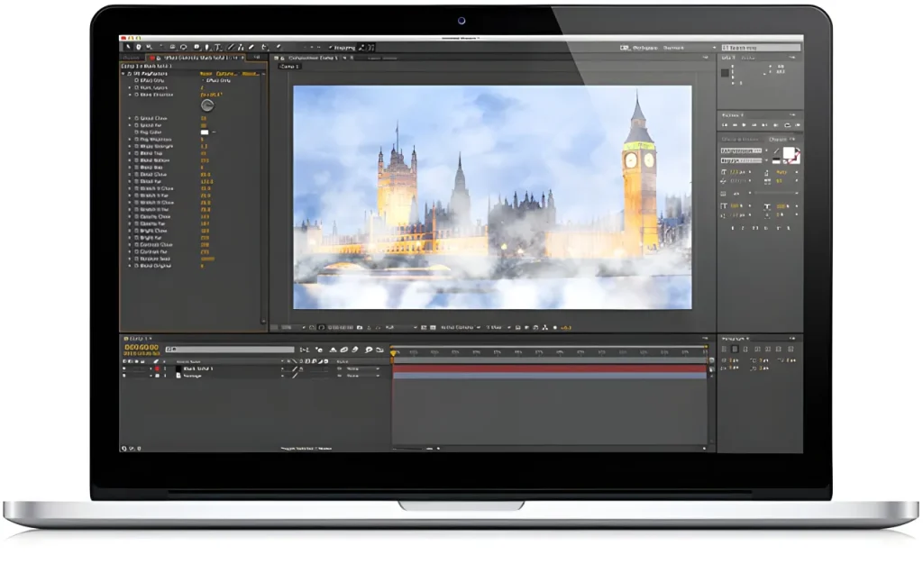Click the direction angle dial
The height and width of the screenshot is (564, 923).
pyautogui.click(x=207, y=105)
